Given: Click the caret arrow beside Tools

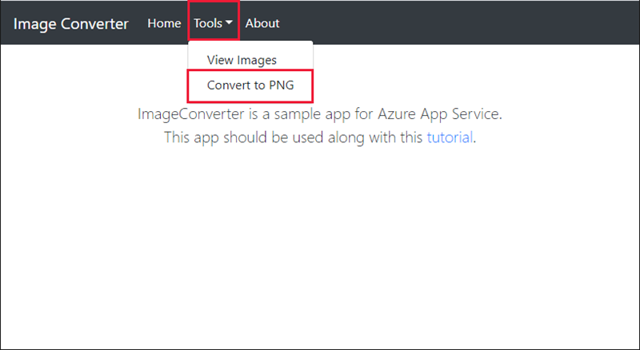Looking at the screenshot, I should point(229,23).
